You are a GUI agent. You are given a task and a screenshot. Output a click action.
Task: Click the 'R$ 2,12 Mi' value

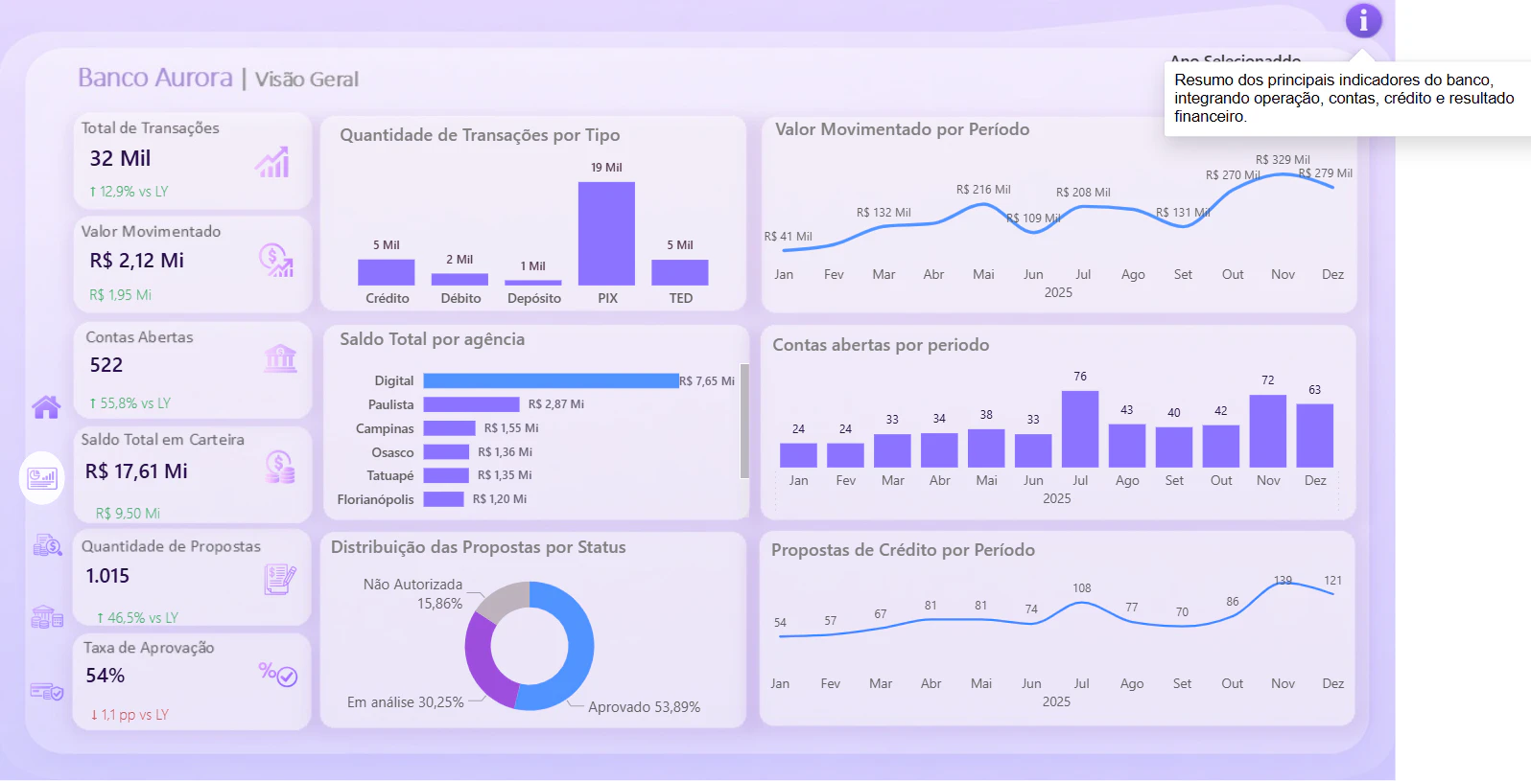pyautogui.click(x=136, y=261)
